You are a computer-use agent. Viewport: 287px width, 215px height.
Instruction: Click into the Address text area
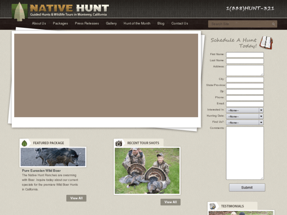[245, 70]
